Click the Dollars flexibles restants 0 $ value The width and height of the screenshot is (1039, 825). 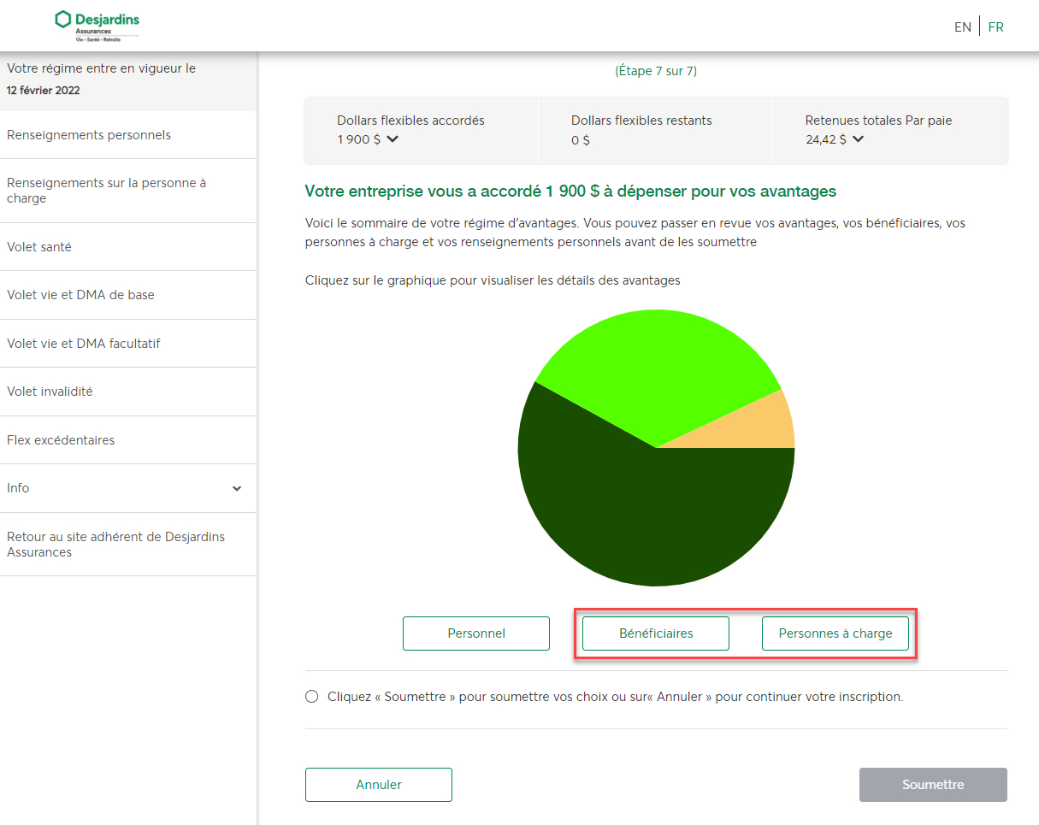pos(581,140)
